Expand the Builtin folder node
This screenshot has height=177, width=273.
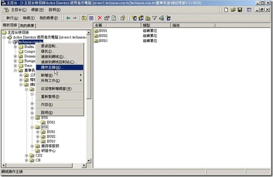click(x=15, y=47)
